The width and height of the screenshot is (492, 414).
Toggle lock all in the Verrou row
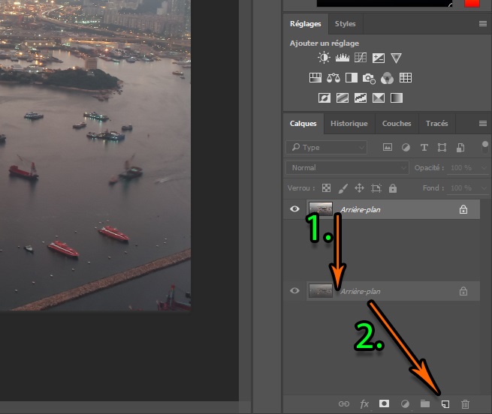tap(393, 188)
